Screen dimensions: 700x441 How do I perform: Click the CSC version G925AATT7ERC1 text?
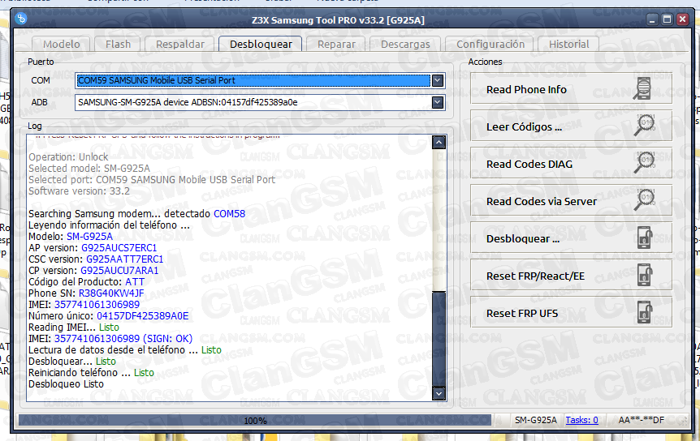tap(96, 259)
